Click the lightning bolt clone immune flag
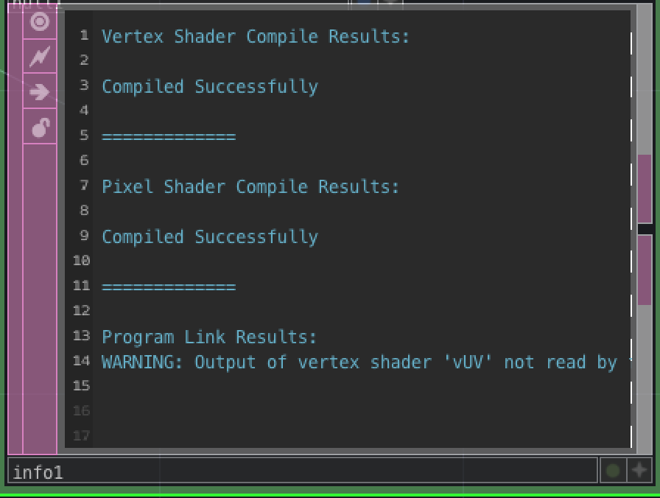This screenshot has width=660, height=498. [x=40, y=56]
